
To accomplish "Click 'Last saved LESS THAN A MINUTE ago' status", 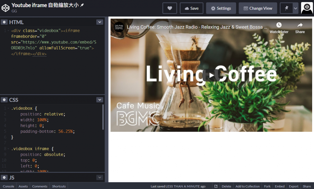I will [x=178, y=186].
